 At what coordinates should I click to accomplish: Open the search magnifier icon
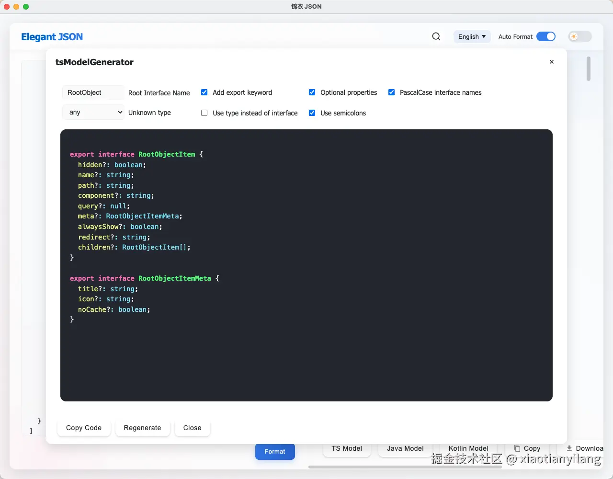point(436,36)
